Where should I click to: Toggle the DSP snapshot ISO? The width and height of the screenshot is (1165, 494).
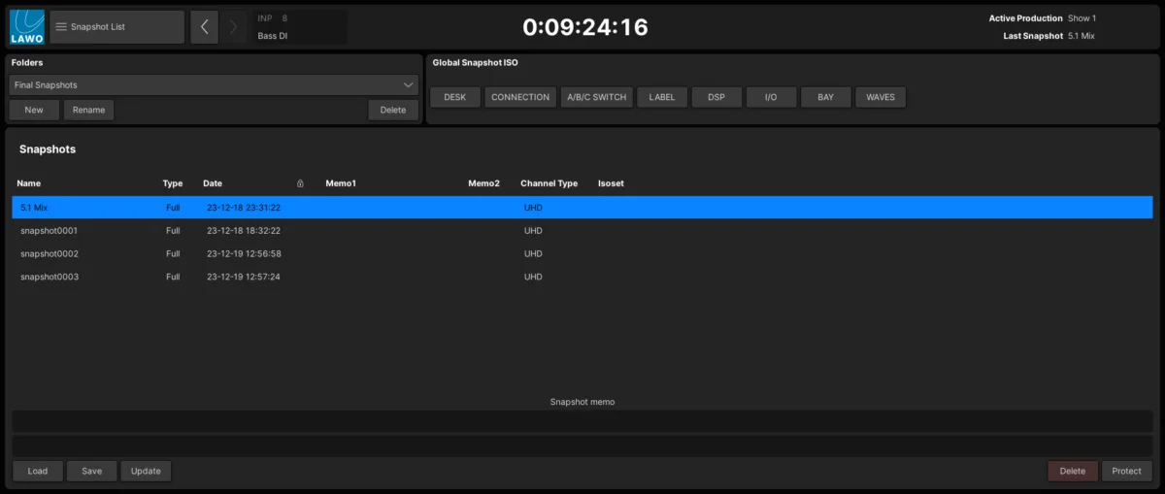[x=717, y=97]
